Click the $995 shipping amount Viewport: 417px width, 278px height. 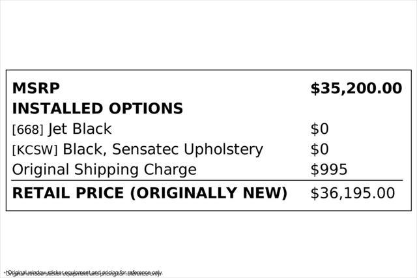tap(328, 170)
